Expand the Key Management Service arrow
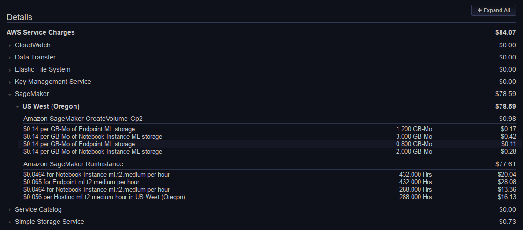Viewport: 523px width, 230px height. click(10, 82)
